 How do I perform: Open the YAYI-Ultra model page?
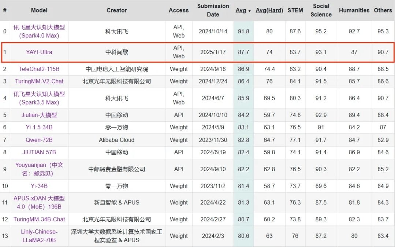click(x=39, y=52)
